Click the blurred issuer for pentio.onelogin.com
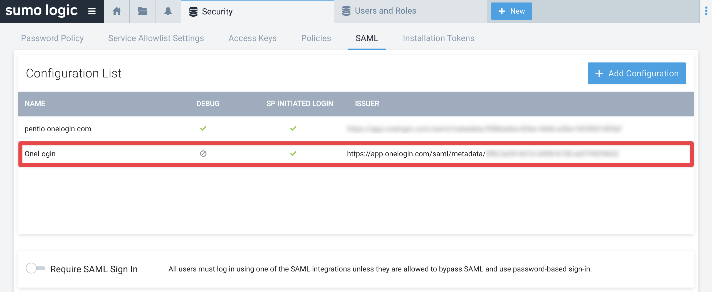Image resolution: width=712 pixels, height=292 pixels. coord(484,129)
